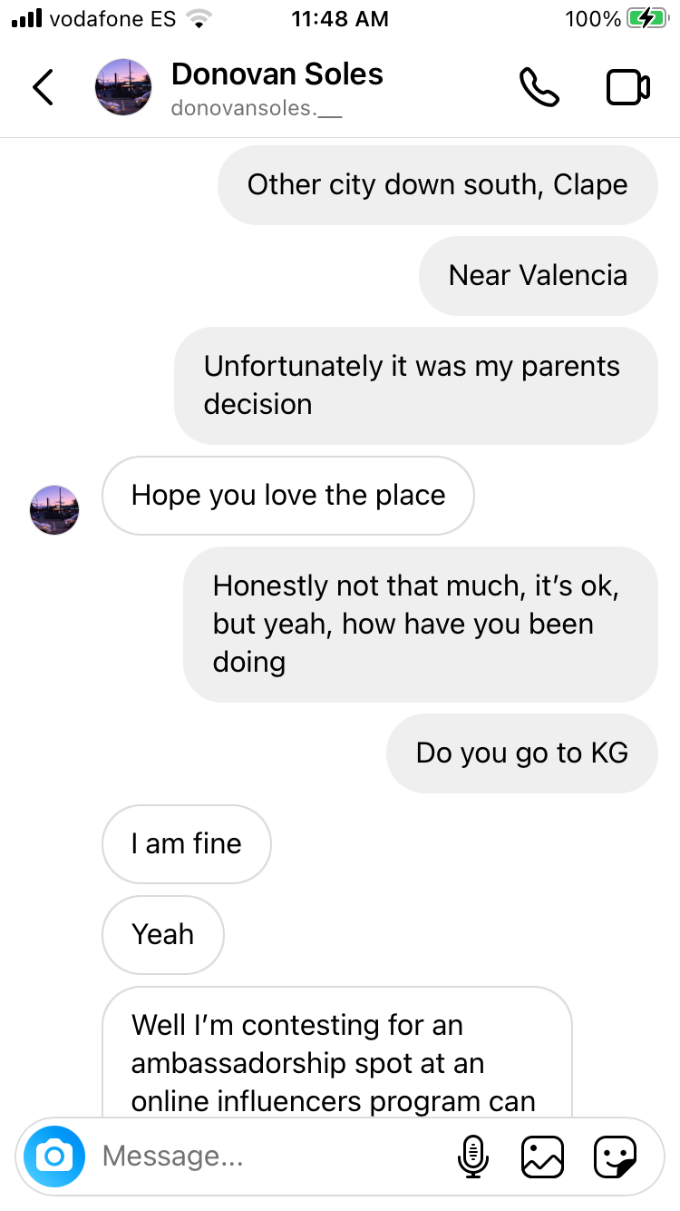The image size is (680, 1211).
Task: Tap the battery indicator in status bar
Action: (646, 19)
